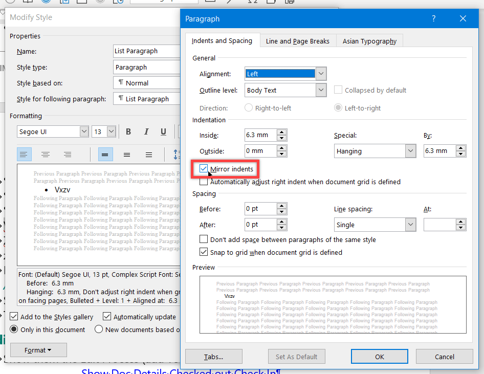Center text in Modify Style
Screen dimensions: 484x374
click(x=46, y=155)
